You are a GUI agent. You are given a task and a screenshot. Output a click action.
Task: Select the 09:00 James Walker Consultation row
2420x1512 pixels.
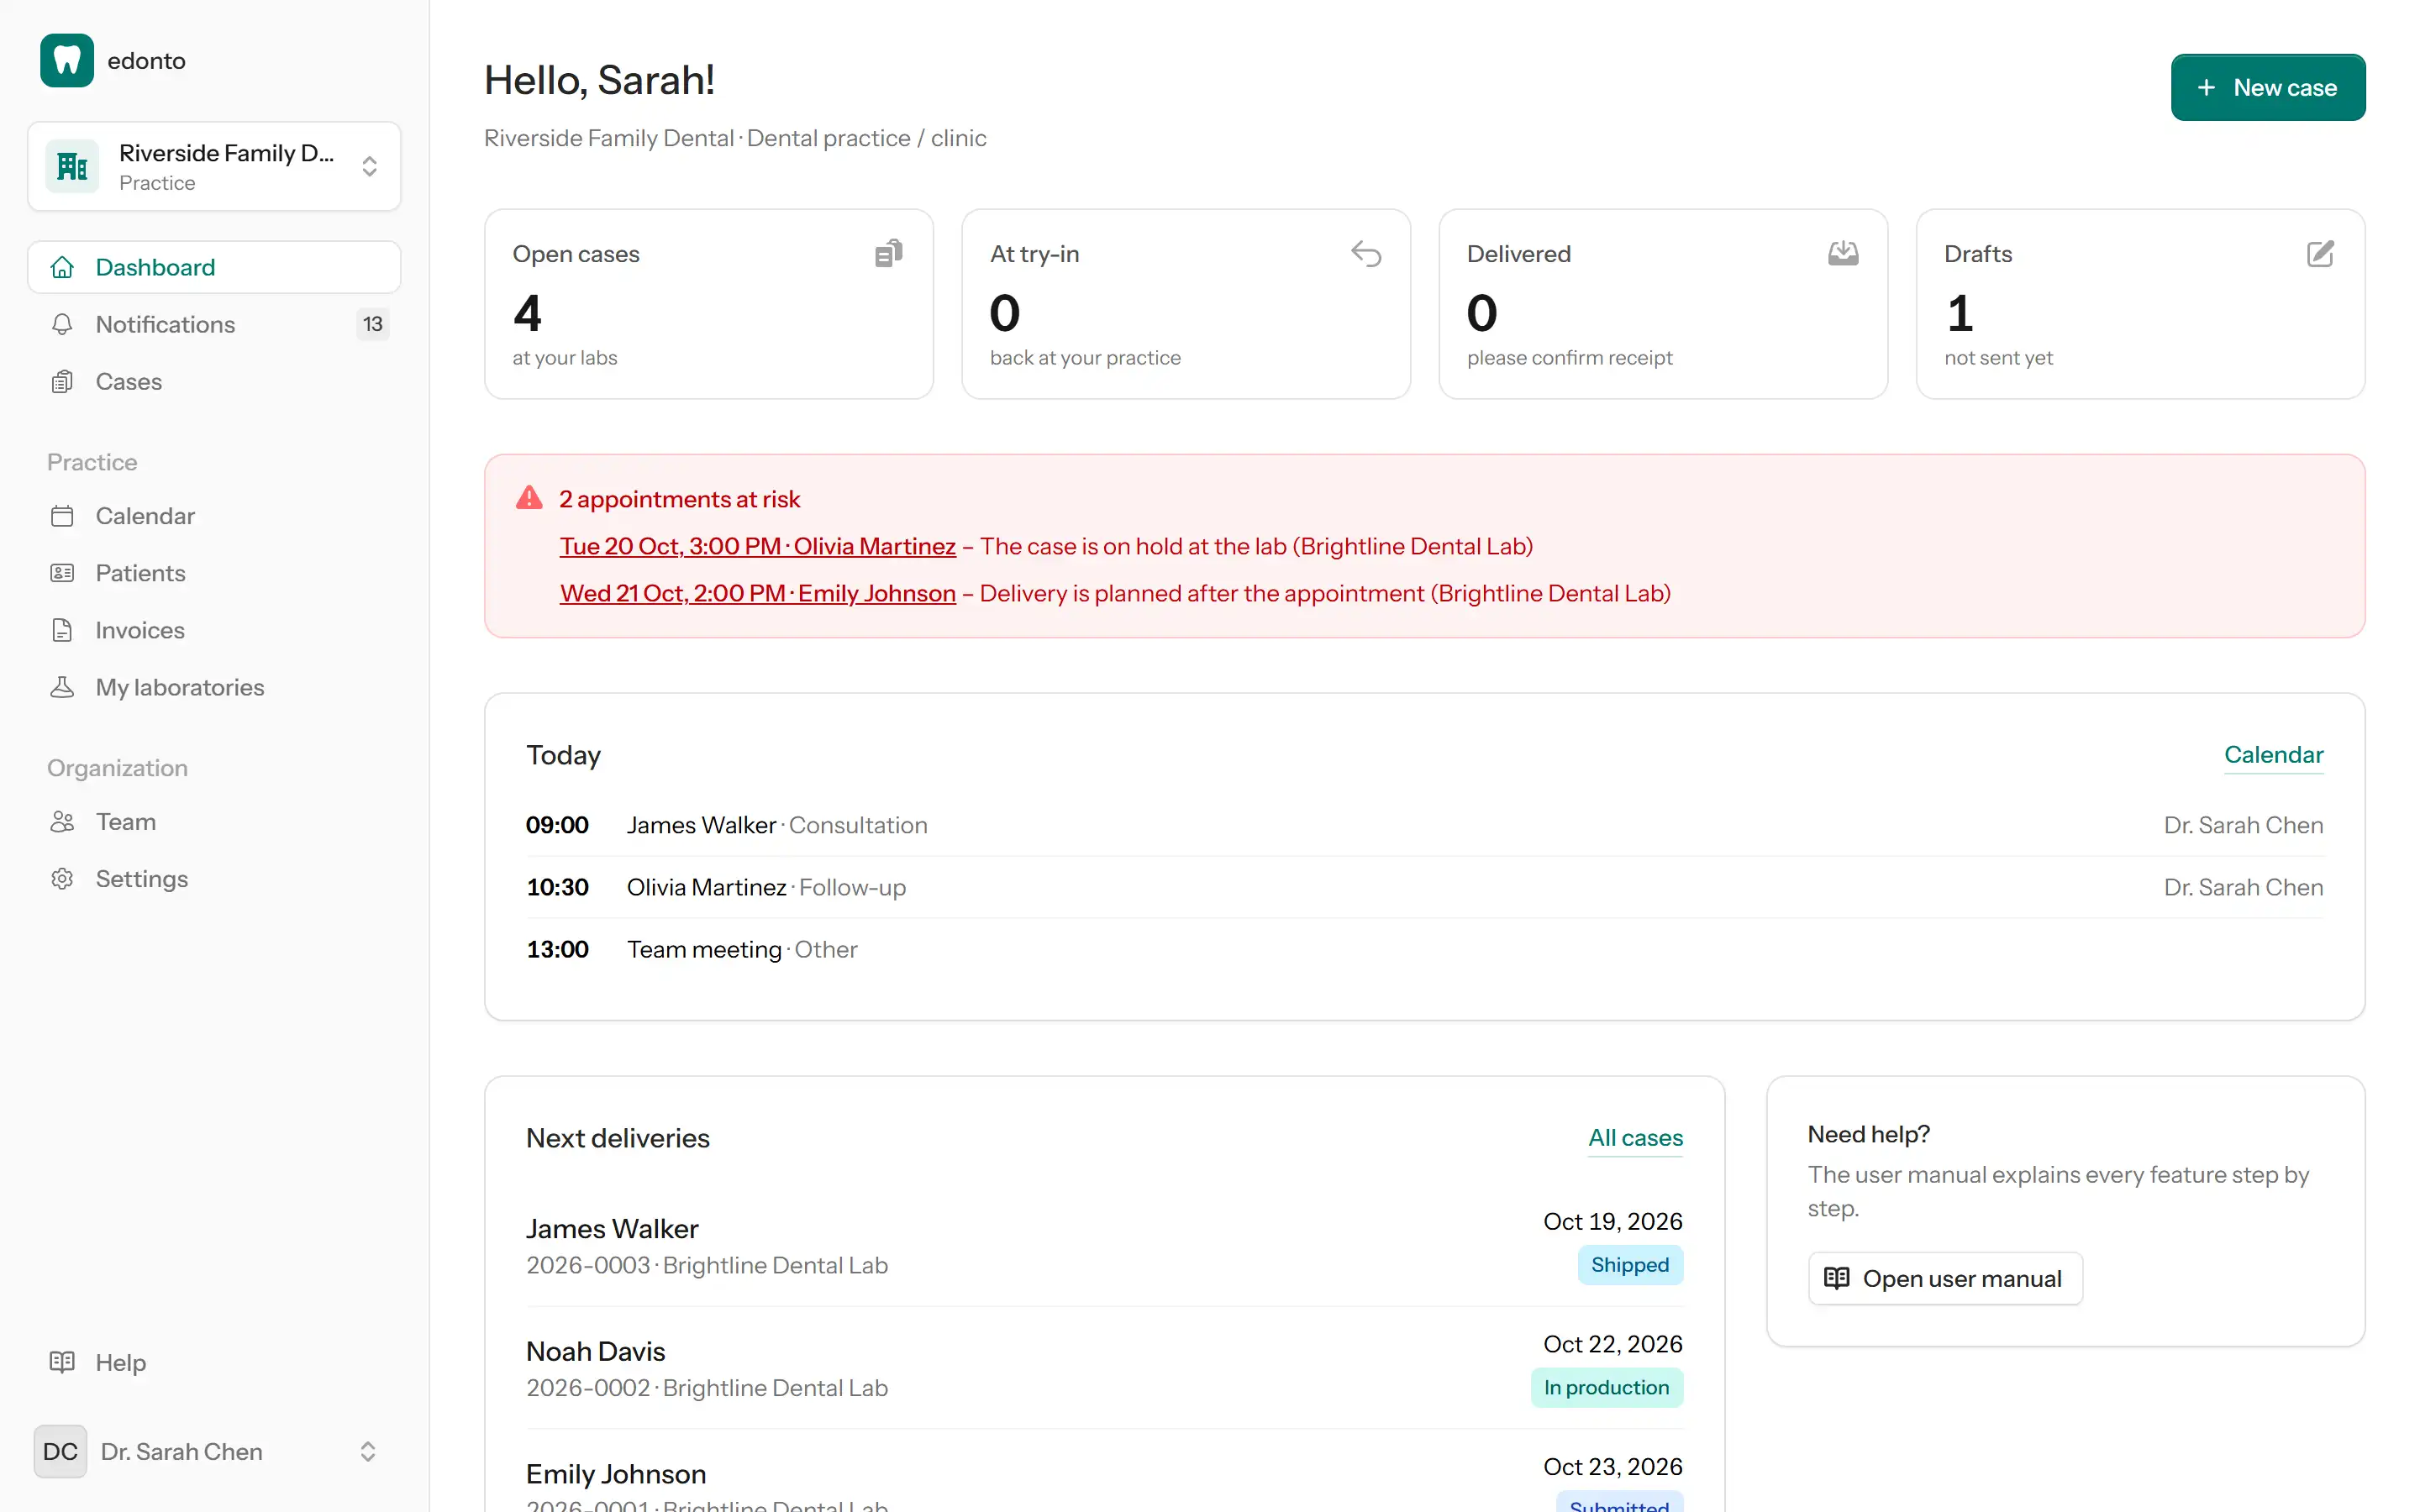[1425, 825]
